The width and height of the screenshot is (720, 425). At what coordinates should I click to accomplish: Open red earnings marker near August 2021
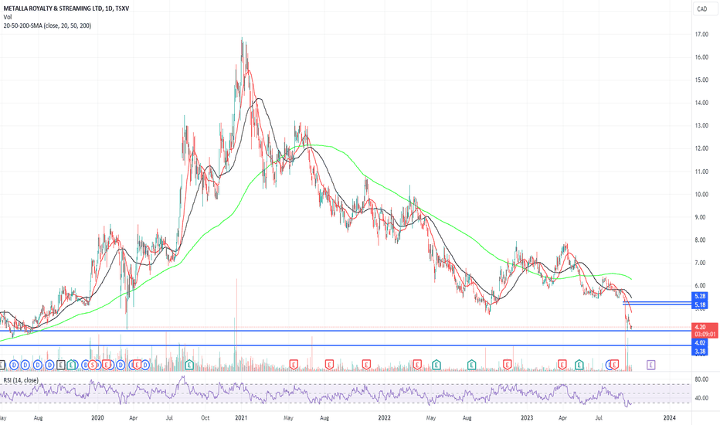(329, 365)
